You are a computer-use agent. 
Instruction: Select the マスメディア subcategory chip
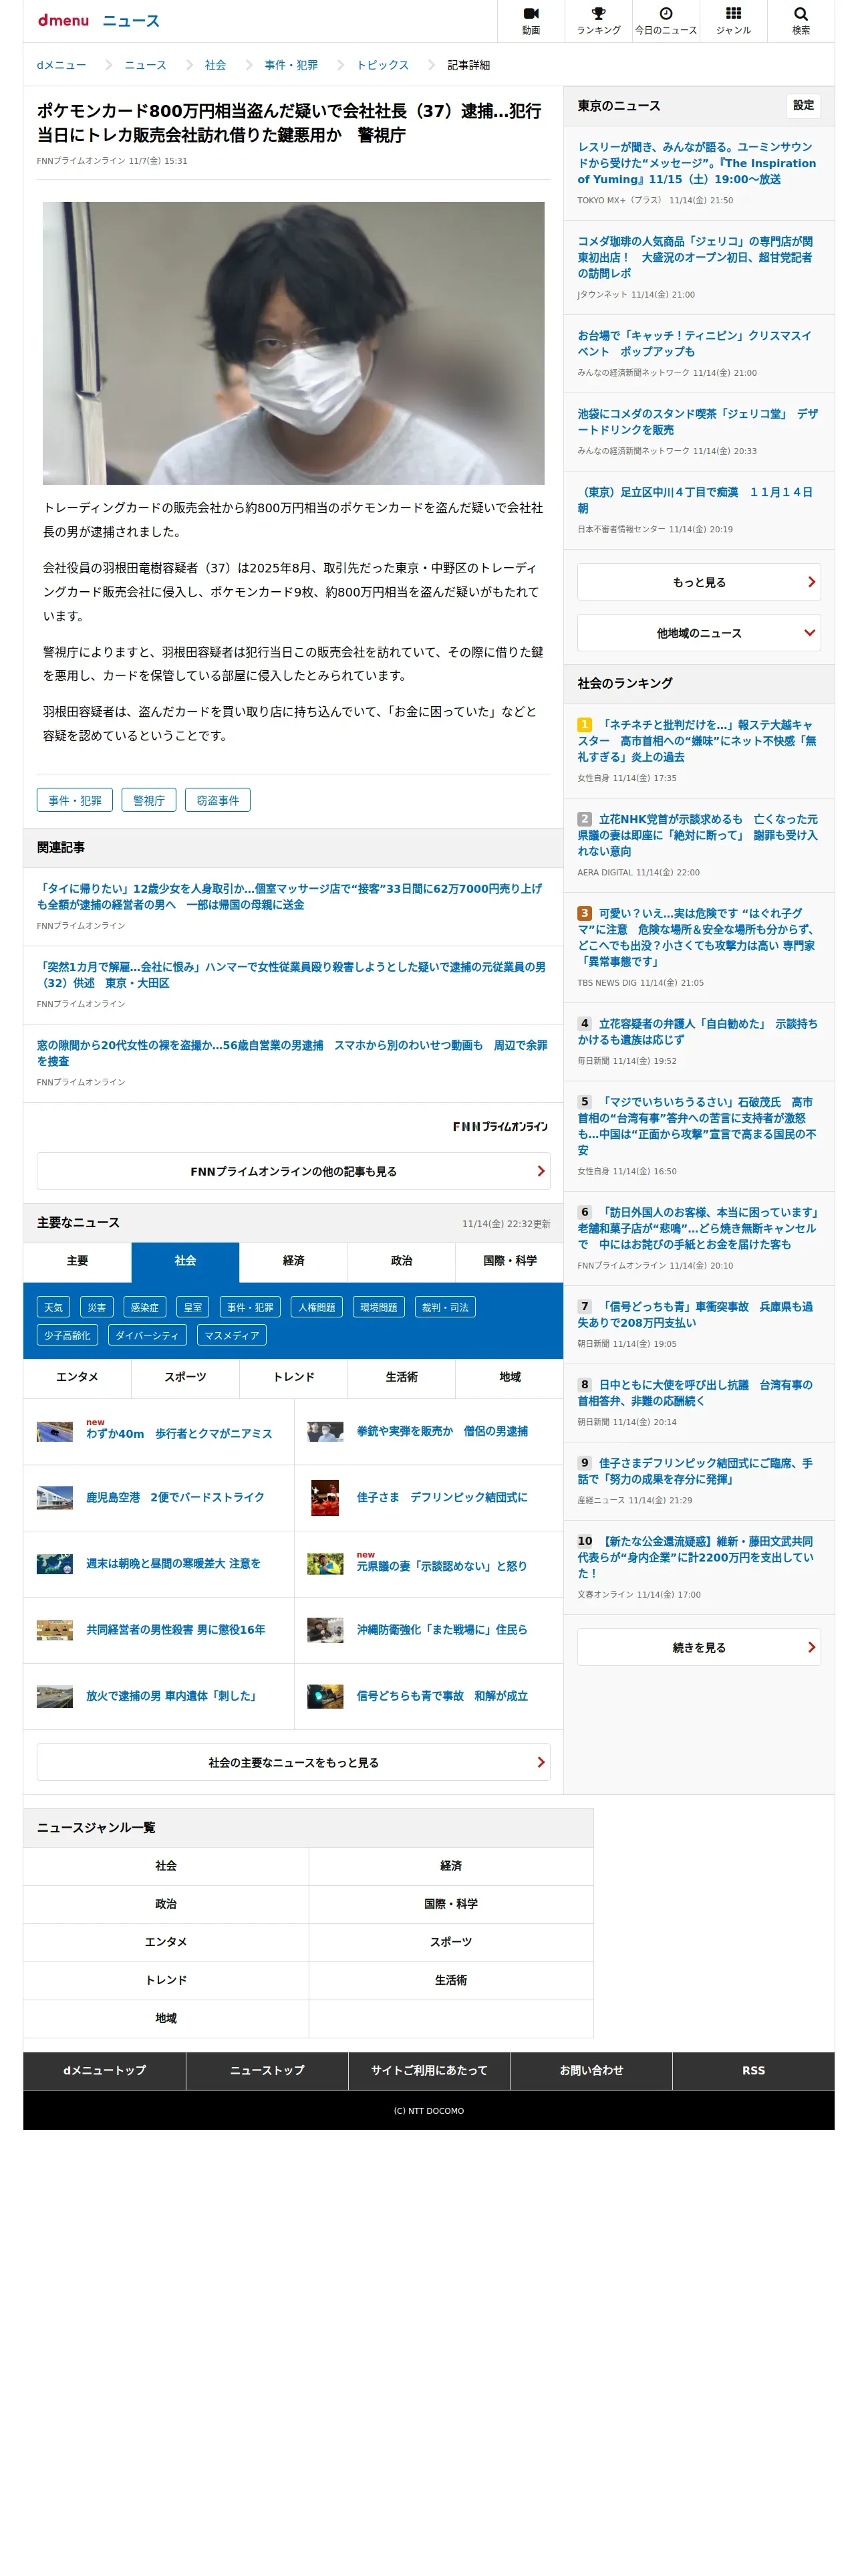point(232,1335)
